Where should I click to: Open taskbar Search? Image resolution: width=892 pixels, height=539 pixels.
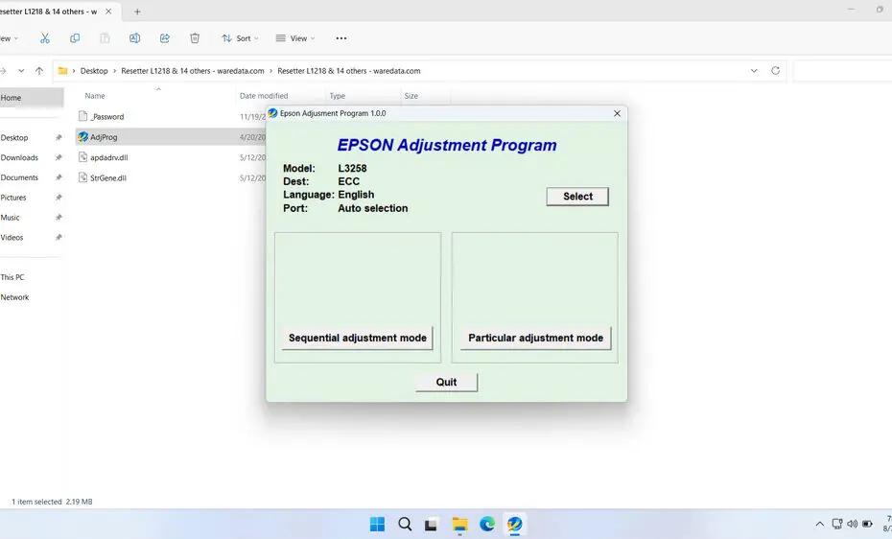(x=405, y=524)
